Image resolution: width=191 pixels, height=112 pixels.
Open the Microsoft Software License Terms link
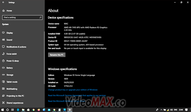[x=67, y=101]
